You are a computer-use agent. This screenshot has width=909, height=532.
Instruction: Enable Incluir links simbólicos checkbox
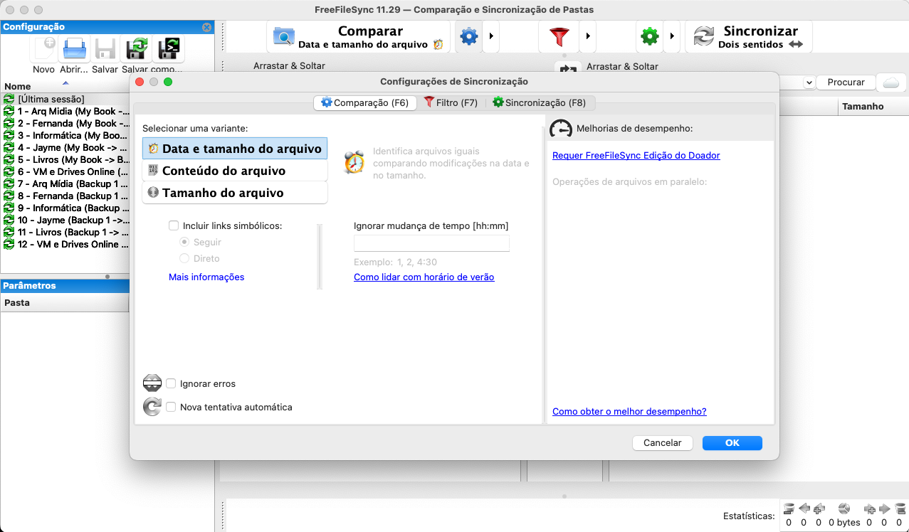coord(174,225)
